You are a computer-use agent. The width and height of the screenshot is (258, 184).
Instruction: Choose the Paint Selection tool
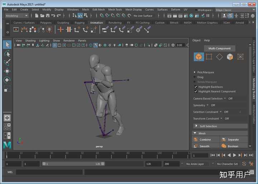point(7,62)
